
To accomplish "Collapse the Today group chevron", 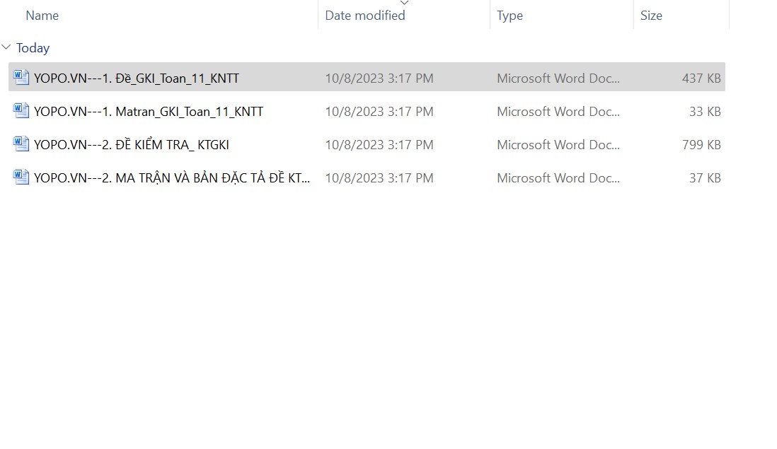I will [6, 47].
